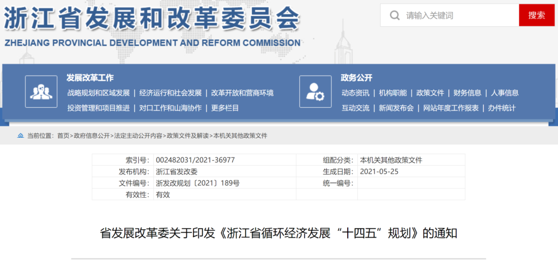Click the 政务公开 user-gear icon
Screen dimensions: 558x262
click(316, 92)
